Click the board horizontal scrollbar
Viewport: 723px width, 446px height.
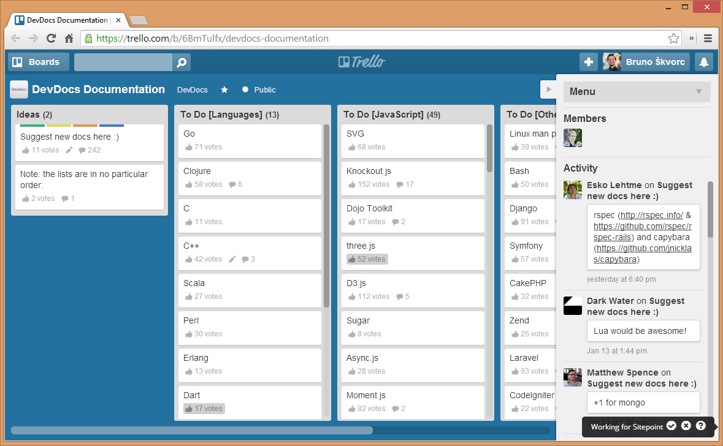[192, 430]
